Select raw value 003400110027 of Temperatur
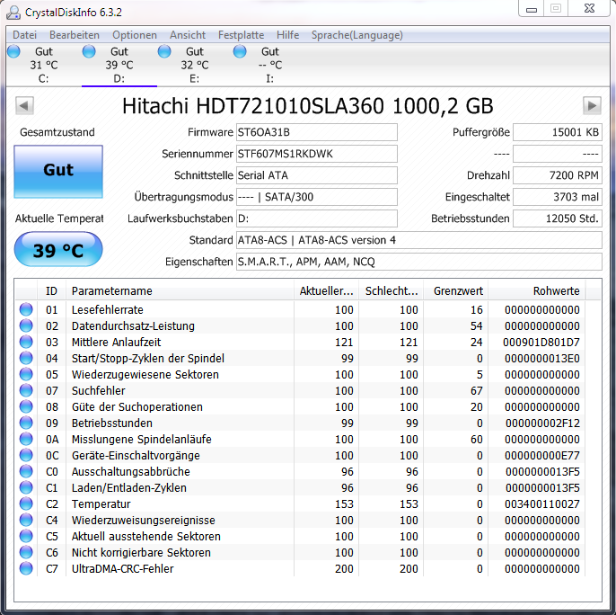This screenshot has height=615, width=616. coord(542,504)
